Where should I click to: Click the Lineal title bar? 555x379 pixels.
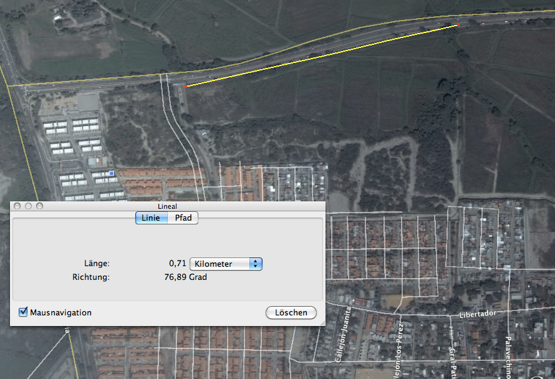(x=167, y=206)
